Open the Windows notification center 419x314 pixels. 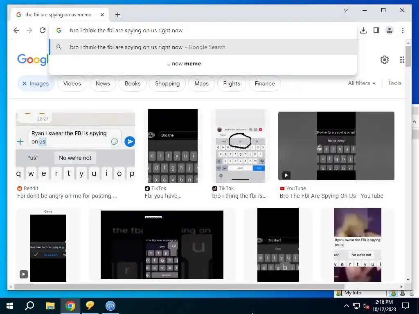point(405,306)
